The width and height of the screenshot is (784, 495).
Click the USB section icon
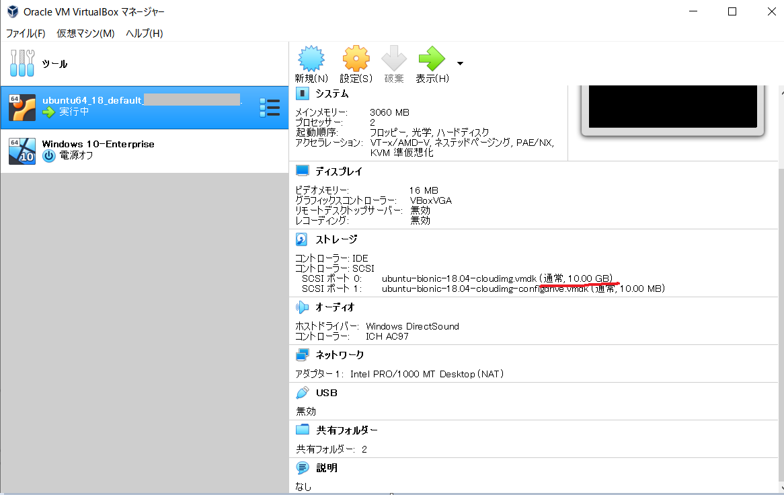point(302,392)
